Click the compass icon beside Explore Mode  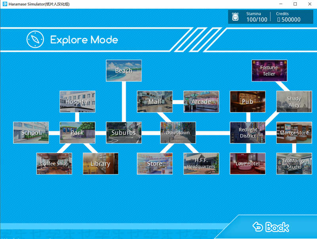coord(35,39)
